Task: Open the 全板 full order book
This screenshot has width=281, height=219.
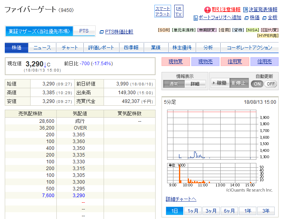Action: [272, 17]
